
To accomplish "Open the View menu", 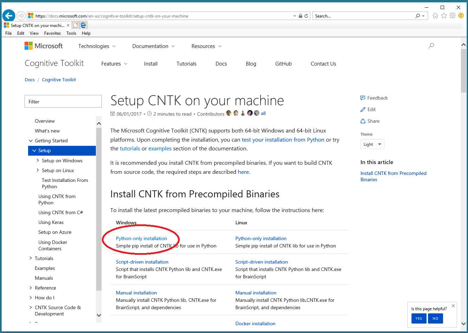I will (34, 33).
